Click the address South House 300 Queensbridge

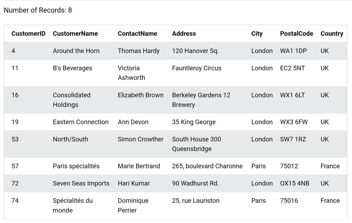pyautogui.click(x=196, y=144)
